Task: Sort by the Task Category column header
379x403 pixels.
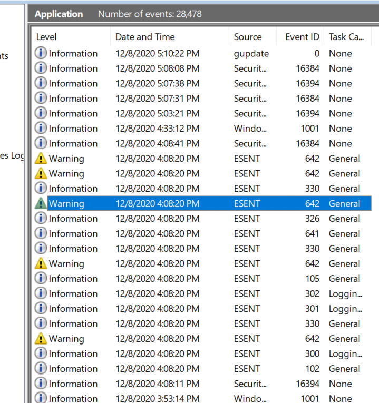Action: point(346,37)
